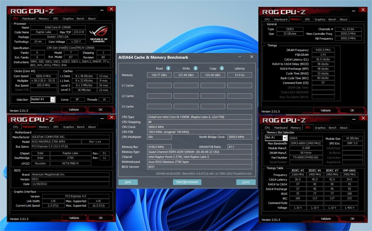This screenshot has height=231, width=372.
Task: Click the Copy info icon in AIDA64
Action: tap(222, 68)
